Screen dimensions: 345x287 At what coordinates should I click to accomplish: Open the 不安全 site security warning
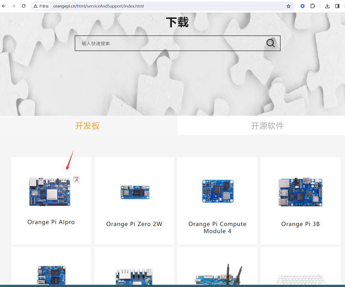click(x=41, y=6)
